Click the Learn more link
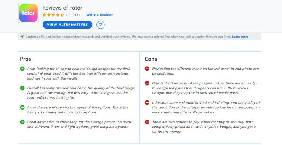282x145 pixels. tap(240, 37)
